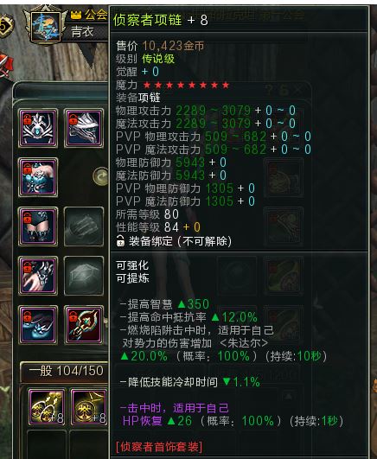The width and height of the screenshot is (377, 459).
Task: Select the equipped helmet slot icon
Action: (38, 128)
